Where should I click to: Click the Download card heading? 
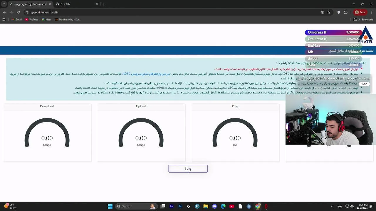point(47,106)
